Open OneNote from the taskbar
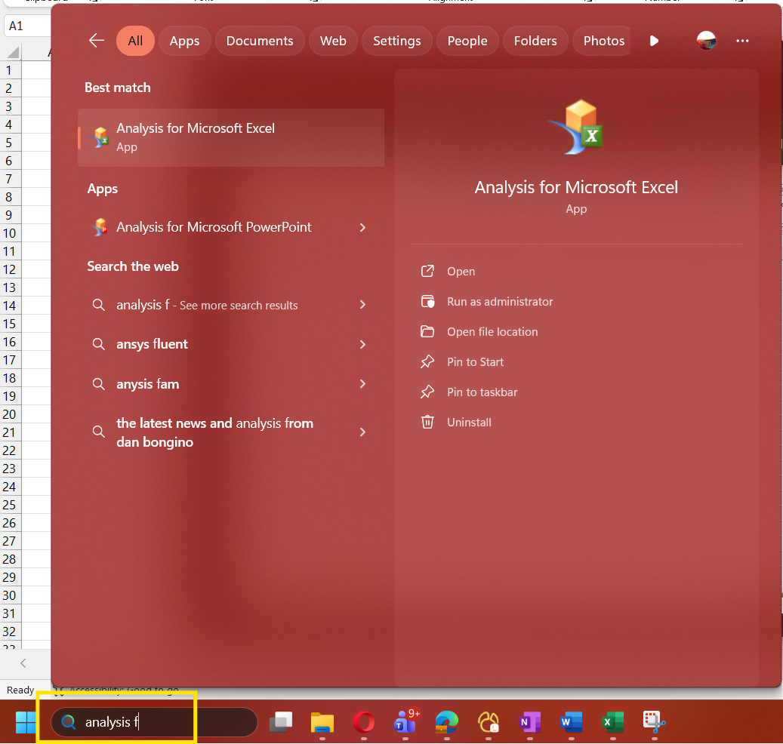 tap(530, 723)
